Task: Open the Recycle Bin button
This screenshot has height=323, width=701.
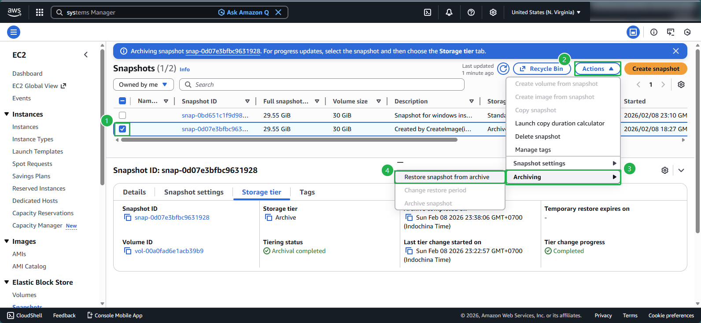Action: (542, 69)
